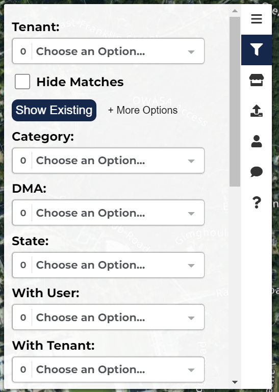The height and width of the screenshot is (392, 279).
Task: Select the filter funnel icon
Action: click(x=257, y=49)
